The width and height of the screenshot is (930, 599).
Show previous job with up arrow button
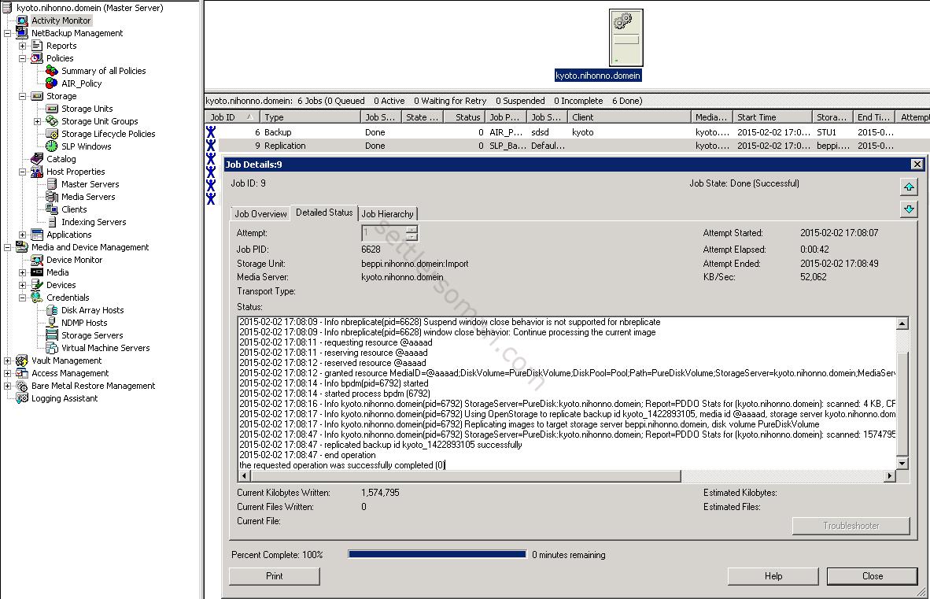[x=909, y=187]
